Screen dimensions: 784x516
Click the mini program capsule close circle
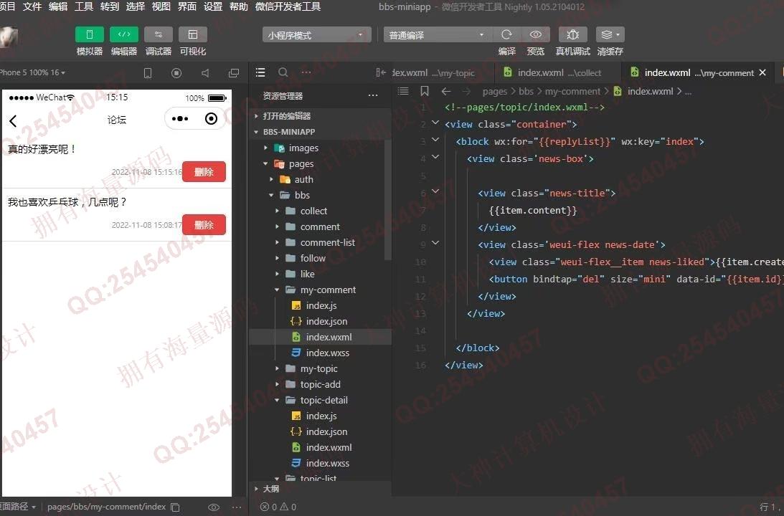[211, 119]
